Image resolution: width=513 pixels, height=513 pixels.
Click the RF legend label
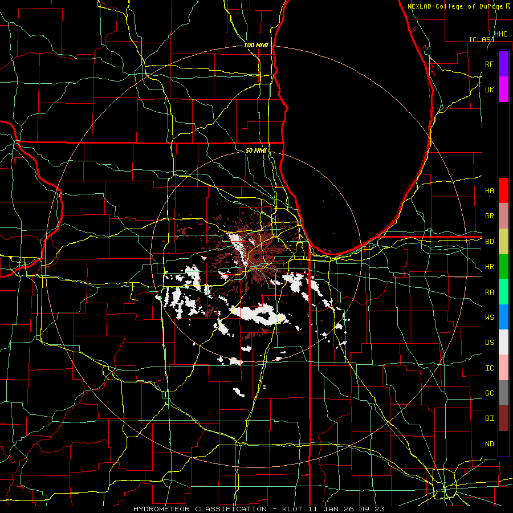coord(490,64)
